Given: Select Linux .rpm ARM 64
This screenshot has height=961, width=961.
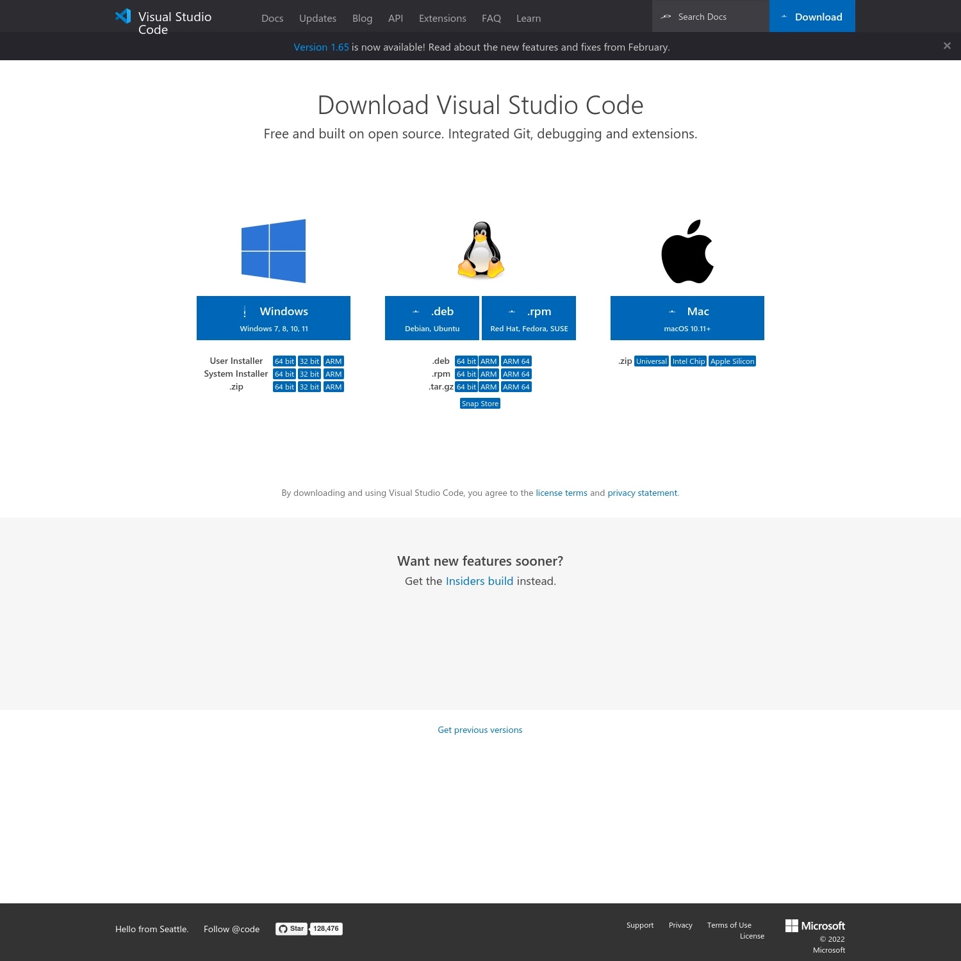Looking at the screenshot, I should (x=516, y=374).
